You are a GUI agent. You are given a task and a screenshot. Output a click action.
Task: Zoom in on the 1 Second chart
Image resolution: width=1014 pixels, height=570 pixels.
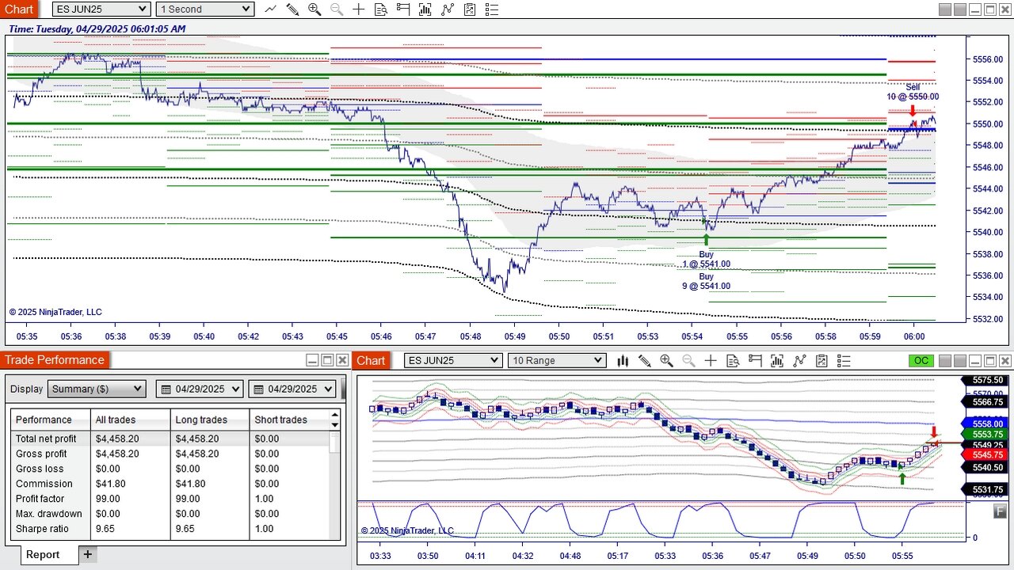[314, 9]
